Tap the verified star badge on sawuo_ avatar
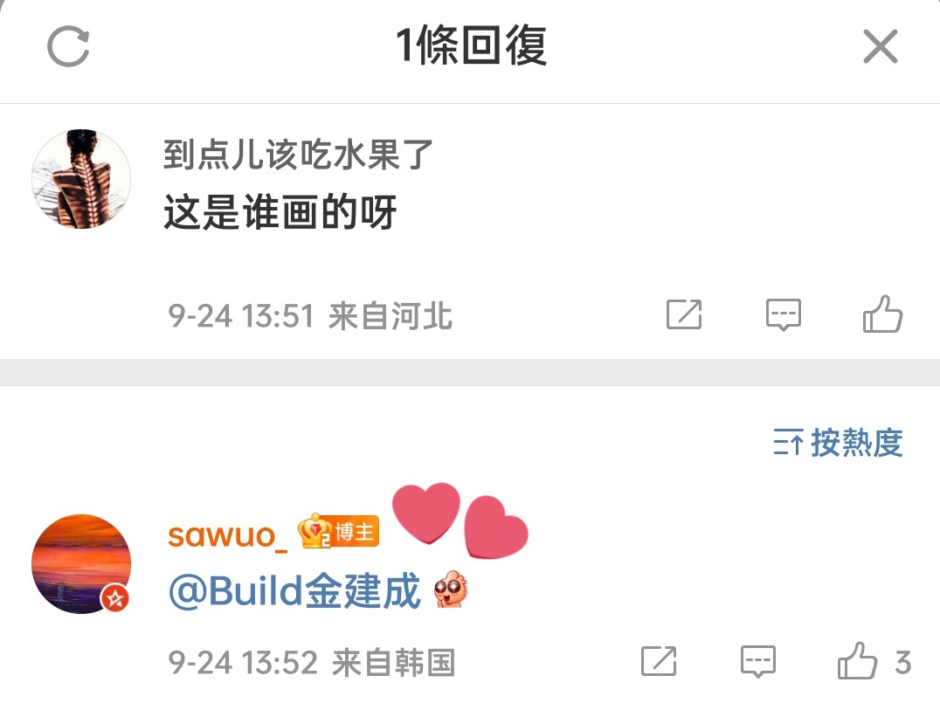 point(114,598)
